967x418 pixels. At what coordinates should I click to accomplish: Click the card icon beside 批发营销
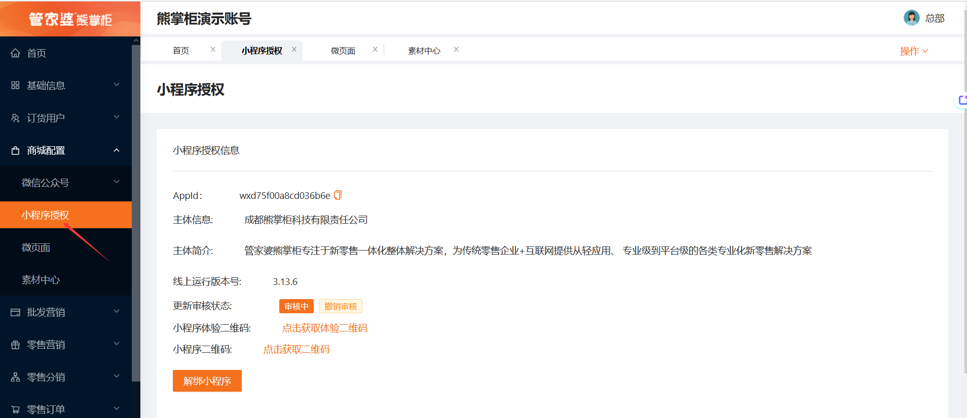pos(15,312)
